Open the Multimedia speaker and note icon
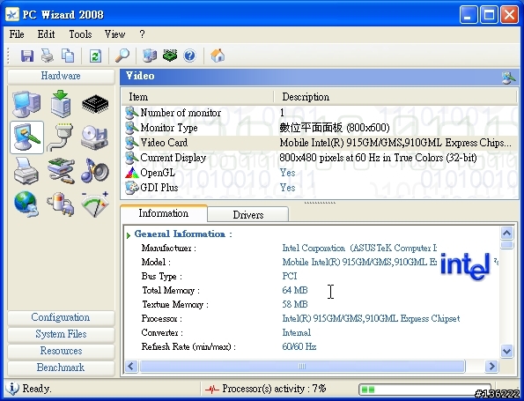524x401 pixels. point(95,171)
